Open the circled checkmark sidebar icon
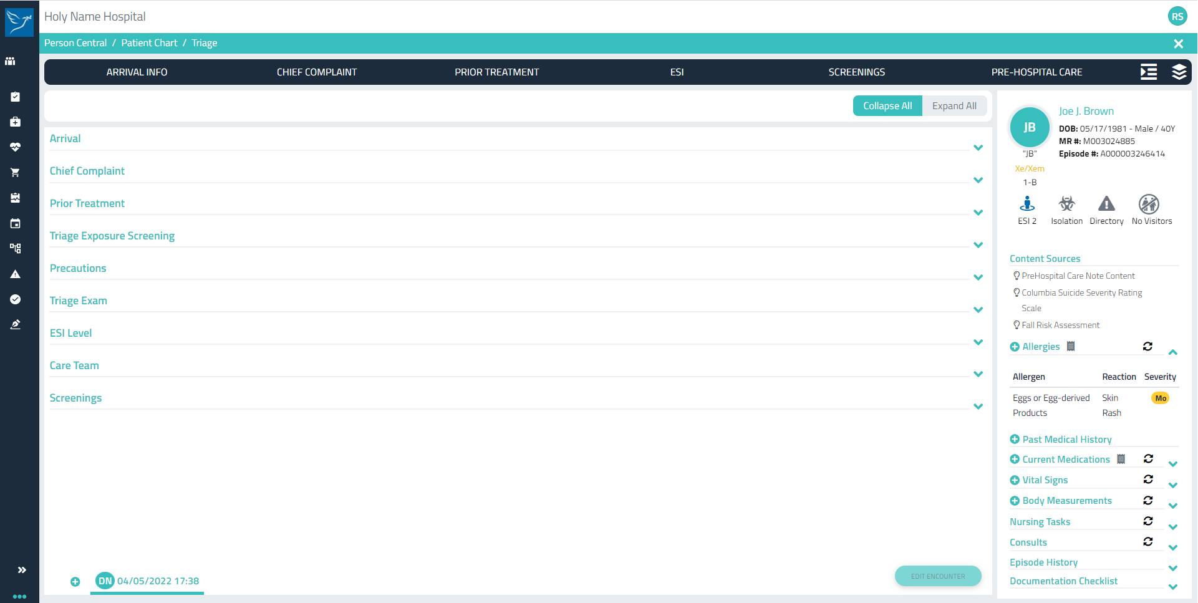This screenshot has height=603, width=1198. pos(15,299)
